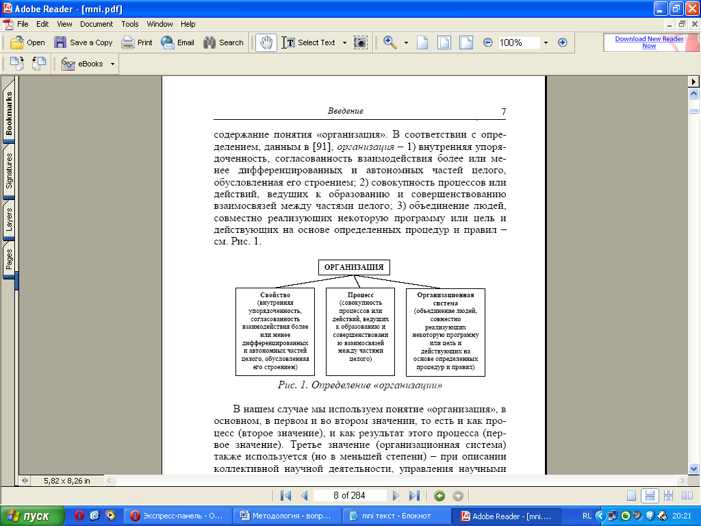Viewport: 701px width, 526px height.
Task: Send document using the Email icon
Action: [x=168, y=42]
